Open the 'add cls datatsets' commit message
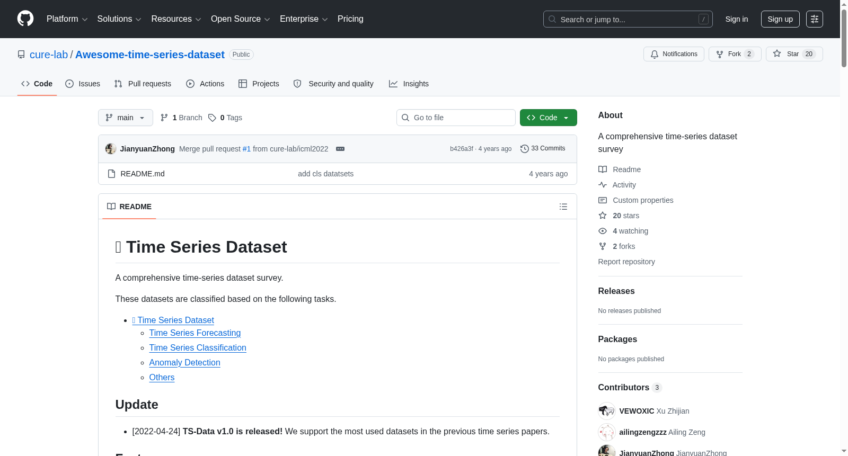This screenshot has width=848, height=456. click(x=325, y=174)
